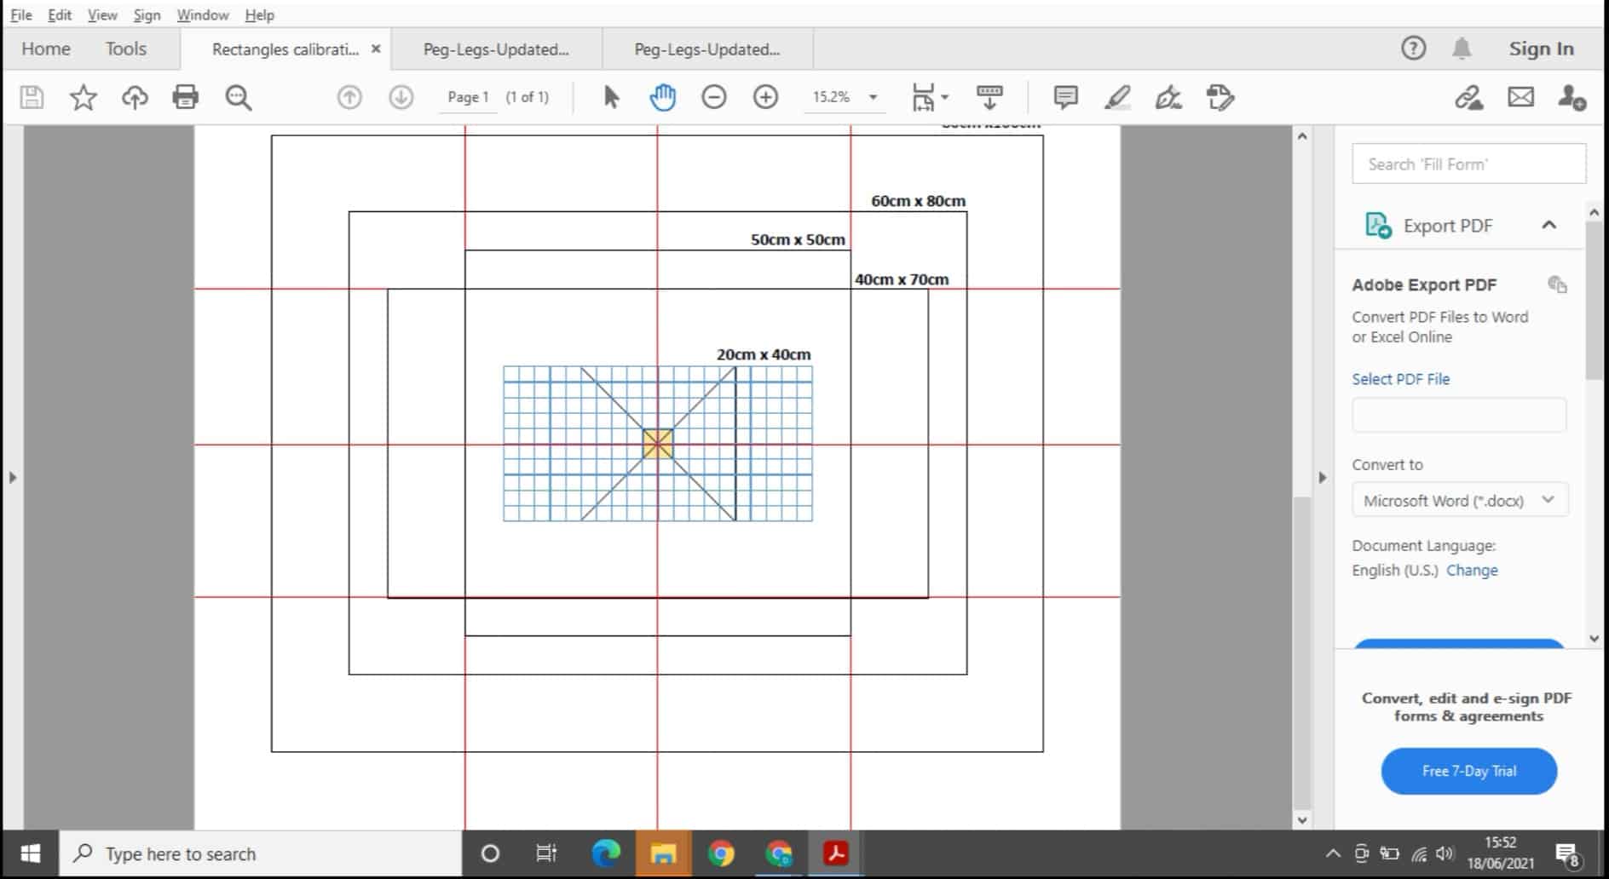Bookmark file with the star icon
Image resolution: width=1609 pixels, height=879 pixels.
83,97
